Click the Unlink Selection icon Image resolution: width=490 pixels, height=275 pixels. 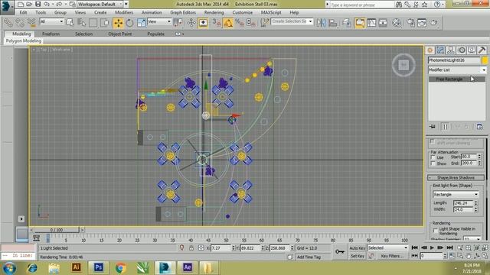(20, 23)
